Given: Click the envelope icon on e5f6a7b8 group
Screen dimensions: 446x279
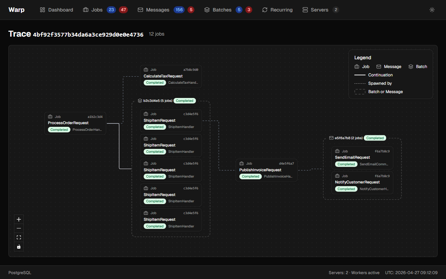Looking at the screenshot, I should tap(331, 138).
